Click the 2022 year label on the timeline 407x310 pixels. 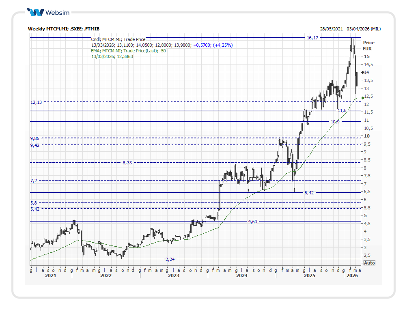tap(106, 276)
